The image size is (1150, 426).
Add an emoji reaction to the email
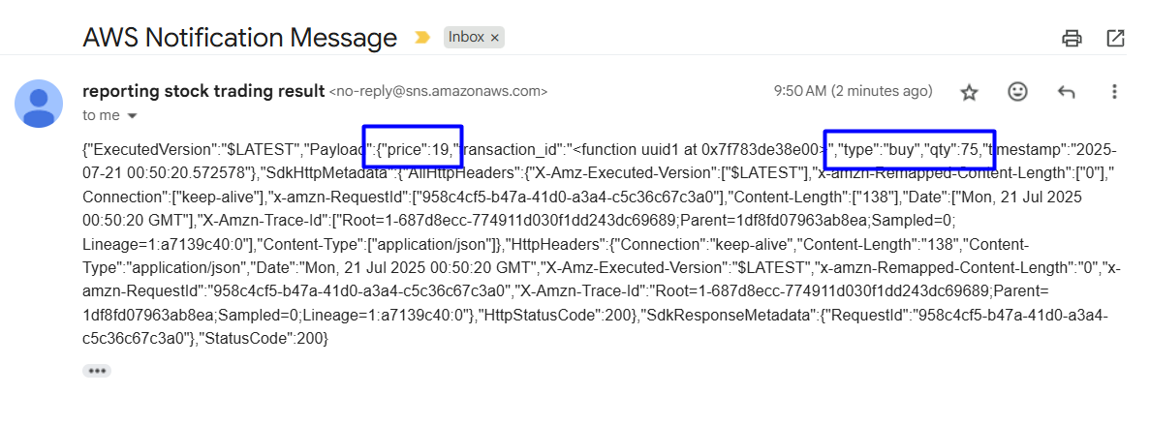1017,92
